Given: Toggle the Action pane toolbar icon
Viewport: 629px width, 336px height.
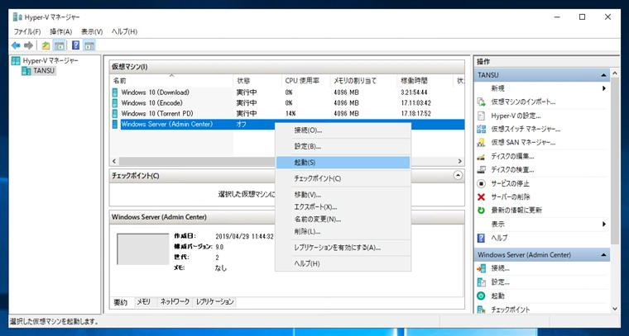Looking at the screenshot, I should tap(89, 45).
